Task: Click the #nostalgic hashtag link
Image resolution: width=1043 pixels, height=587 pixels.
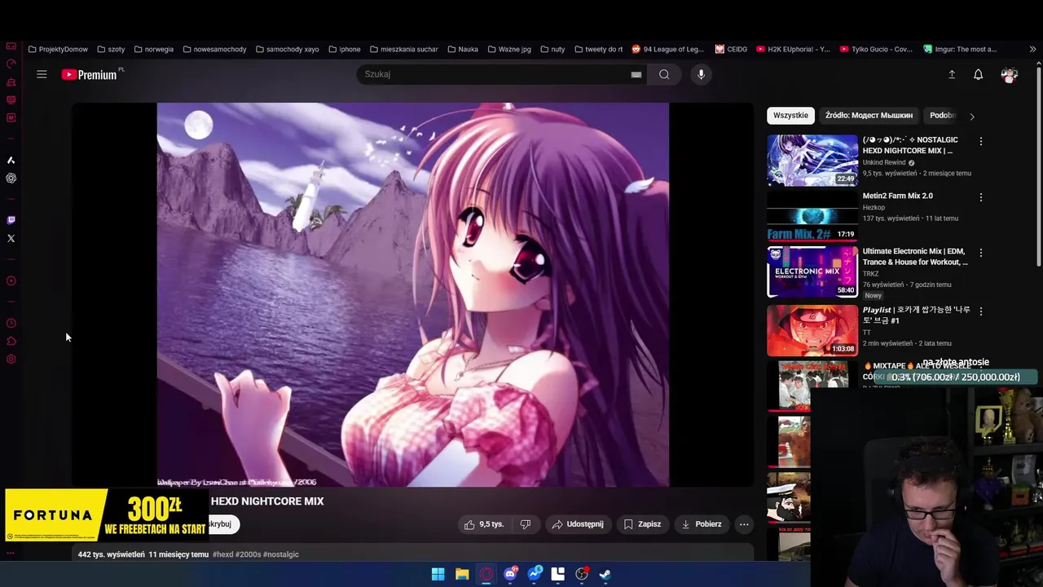Action: (x=281, y=554)
